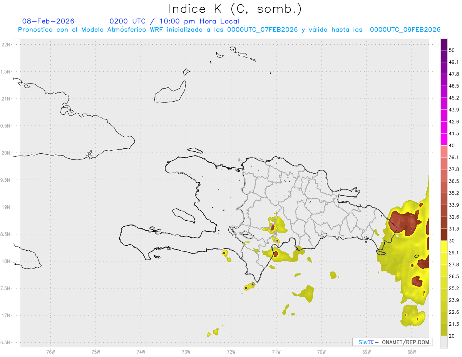Click the '32.6' colorbar value
The height and width of the screenshot is (357, 462).
(x=454, y=217)
